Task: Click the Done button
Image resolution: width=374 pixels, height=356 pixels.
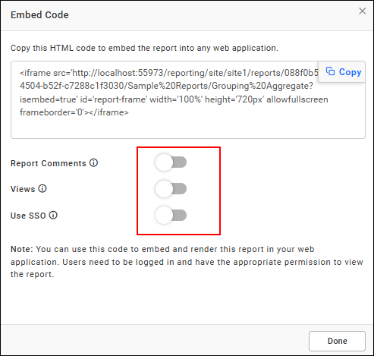Action: click(337, 341)
